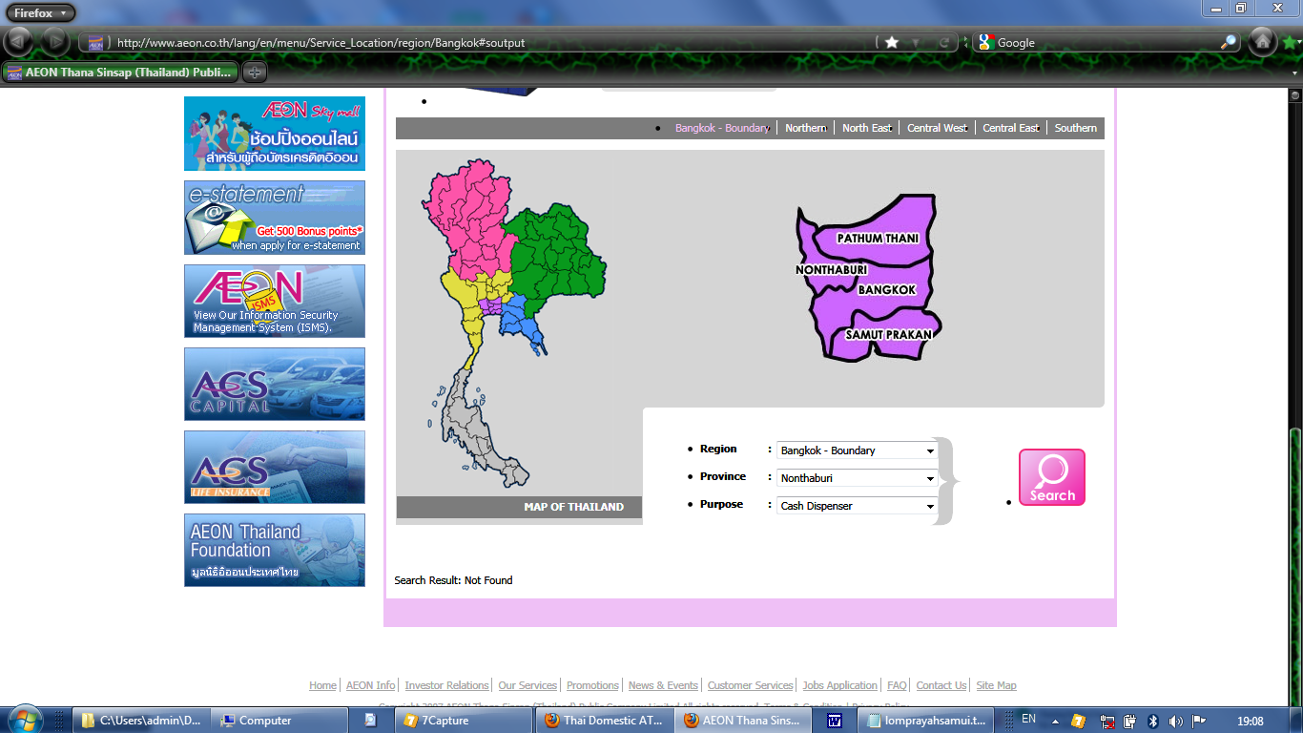
Task: Select the Northern region tab
Action: pos(805,128)
